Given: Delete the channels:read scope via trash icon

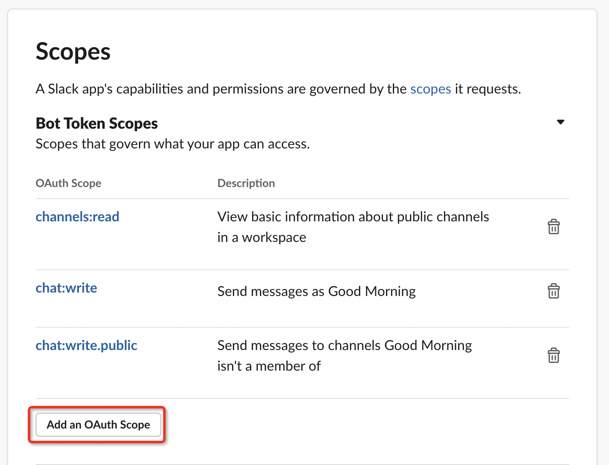Looking at the screenshot, I should [553, 226].
